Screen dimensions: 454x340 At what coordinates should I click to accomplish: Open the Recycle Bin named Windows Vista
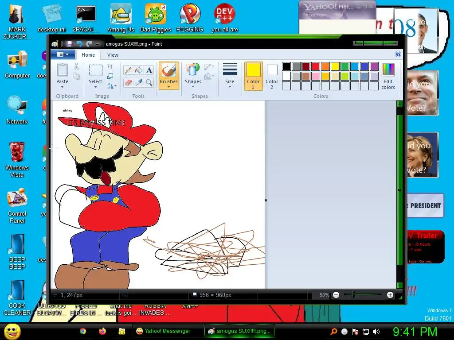(17, 160)
